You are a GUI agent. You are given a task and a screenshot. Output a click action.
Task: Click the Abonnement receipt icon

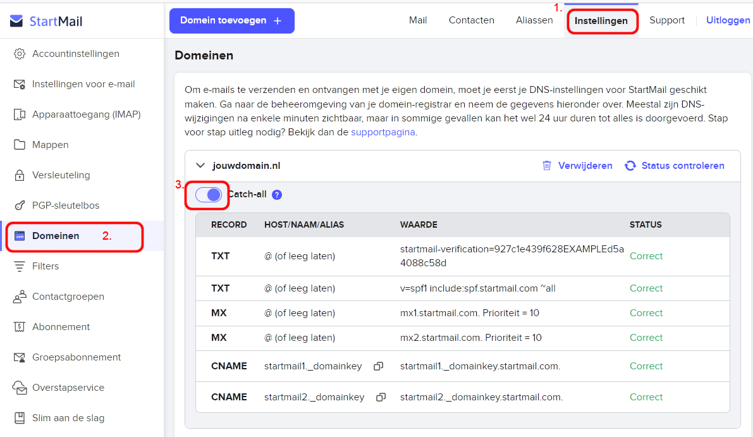click(19, 327)
